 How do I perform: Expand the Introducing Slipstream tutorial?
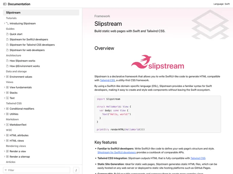[x=4, y=23]
